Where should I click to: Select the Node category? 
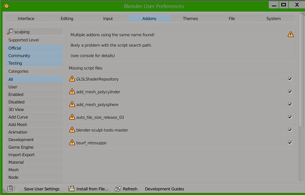click(x=34, y=177)
